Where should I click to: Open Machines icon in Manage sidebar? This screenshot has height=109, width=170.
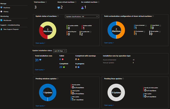tap(1, 8)
